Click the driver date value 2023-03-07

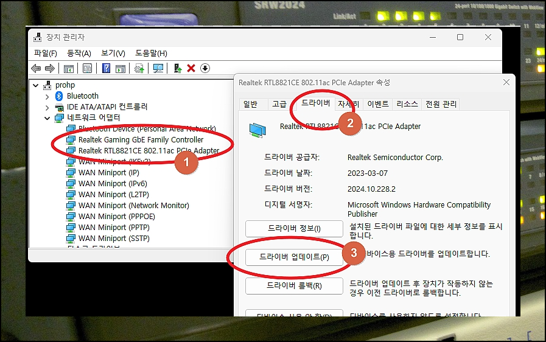click(x=368, y=173)
